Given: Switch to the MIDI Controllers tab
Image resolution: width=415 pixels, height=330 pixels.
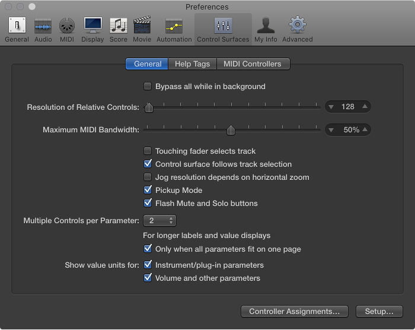Looking at the screenshot, I should click(253, 64).
